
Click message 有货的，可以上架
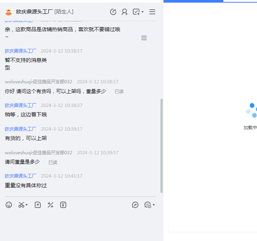coord(26,139)
